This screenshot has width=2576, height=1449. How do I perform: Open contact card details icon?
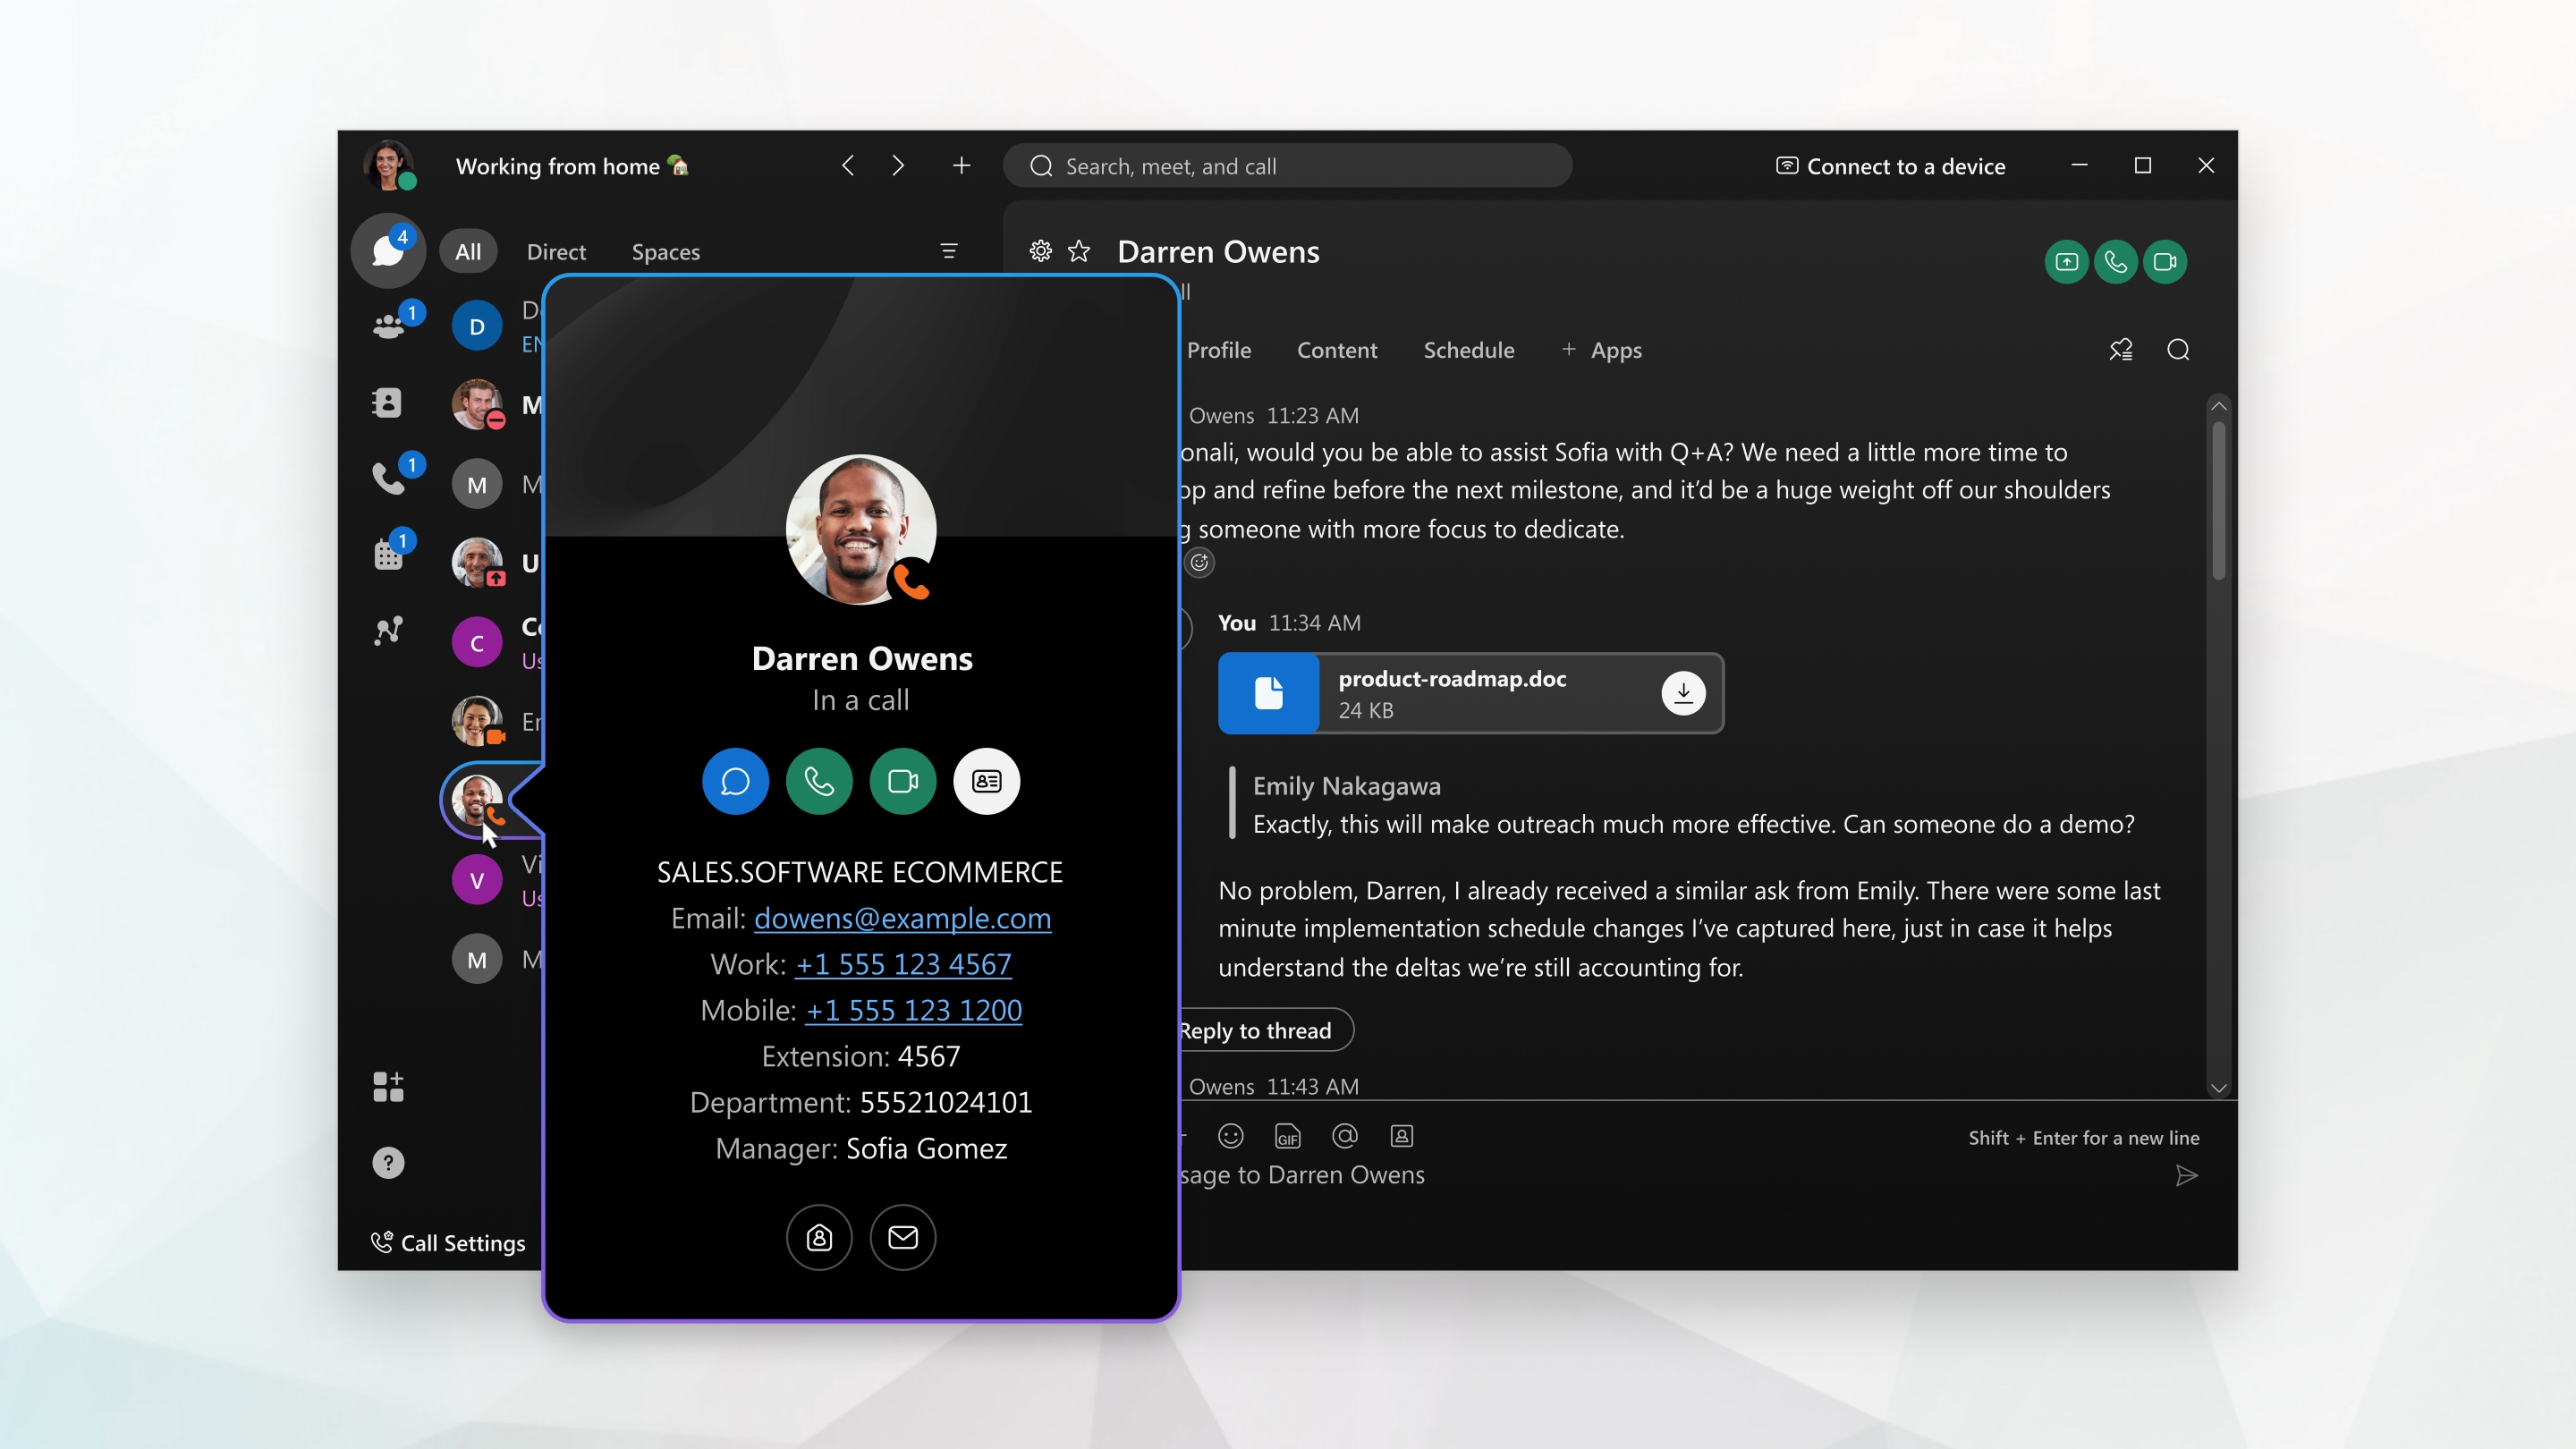[x=986, y=781]
